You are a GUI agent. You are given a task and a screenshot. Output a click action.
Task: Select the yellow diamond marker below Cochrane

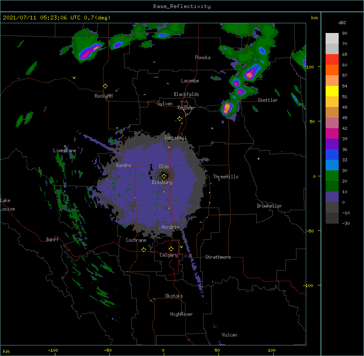click(x=144, y=249)
